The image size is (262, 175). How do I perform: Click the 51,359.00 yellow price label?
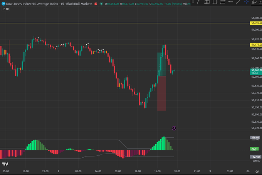tap(256, 23)
